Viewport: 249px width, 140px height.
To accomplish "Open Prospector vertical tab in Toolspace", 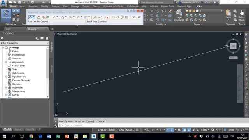I will tap(51, 47).
